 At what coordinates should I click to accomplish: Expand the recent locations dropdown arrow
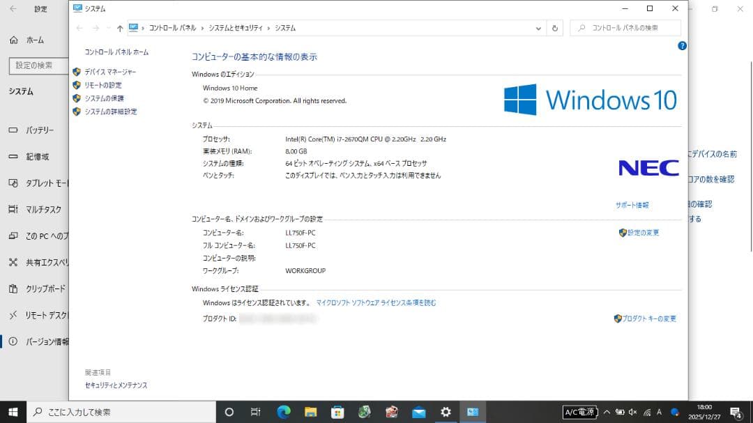108,29
